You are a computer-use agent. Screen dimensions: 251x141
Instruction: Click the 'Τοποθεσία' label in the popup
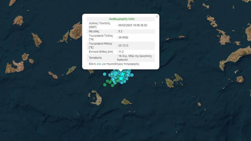[x=95, y=58]
